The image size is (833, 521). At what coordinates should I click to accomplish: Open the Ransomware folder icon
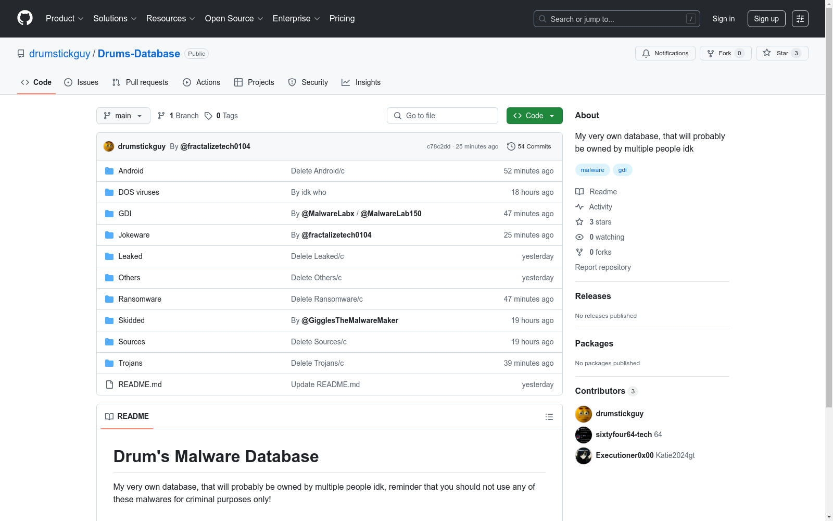109,299
